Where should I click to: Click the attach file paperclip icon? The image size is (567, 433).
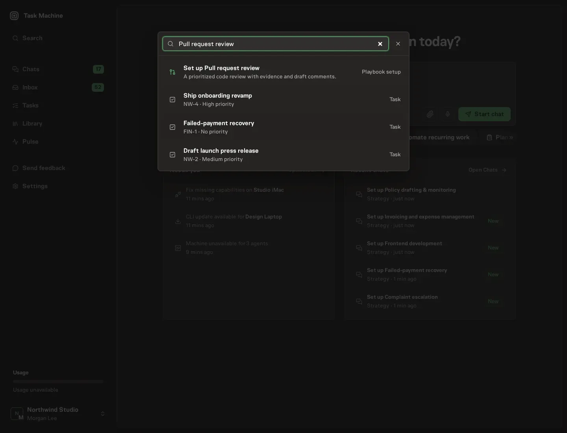tap(430, 114)
